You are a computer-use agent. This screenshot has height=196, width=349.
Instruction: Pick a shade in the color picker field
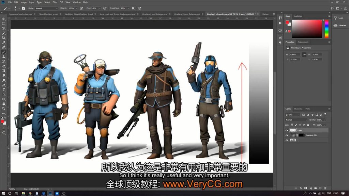point(307,29)
